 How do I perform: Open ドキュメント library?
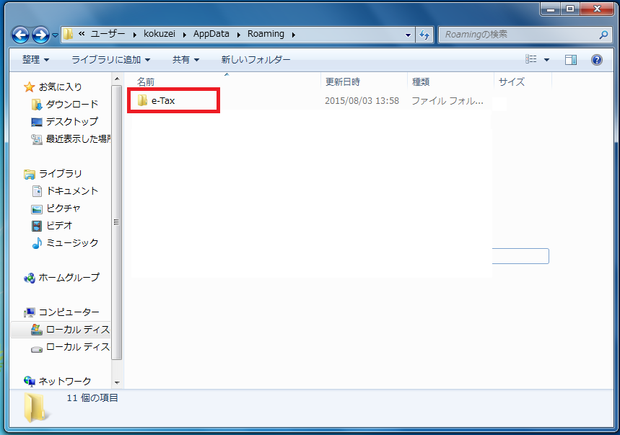[x=72, y=191]
